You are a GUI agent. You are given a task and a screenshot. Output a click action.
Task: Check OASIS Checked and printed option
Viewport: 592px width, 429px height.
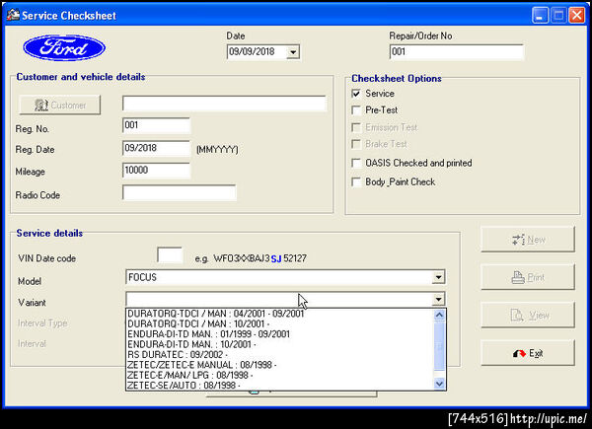coord(355,163)
